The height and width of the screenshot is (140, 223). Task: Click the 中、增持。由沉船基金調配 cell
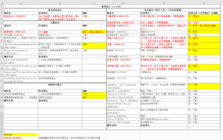coord(204,27)
